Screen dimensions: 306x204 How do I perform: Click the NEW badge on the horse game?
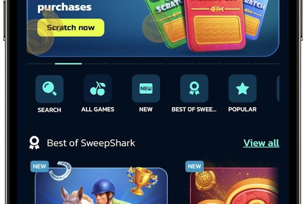pos(40,166)
